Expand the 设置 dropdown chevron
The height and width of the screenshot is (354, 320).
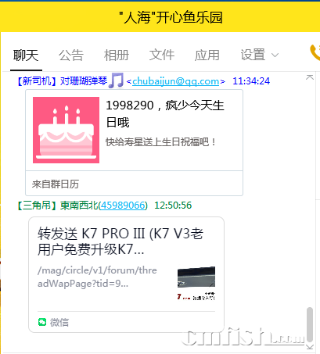click(275, 55)
